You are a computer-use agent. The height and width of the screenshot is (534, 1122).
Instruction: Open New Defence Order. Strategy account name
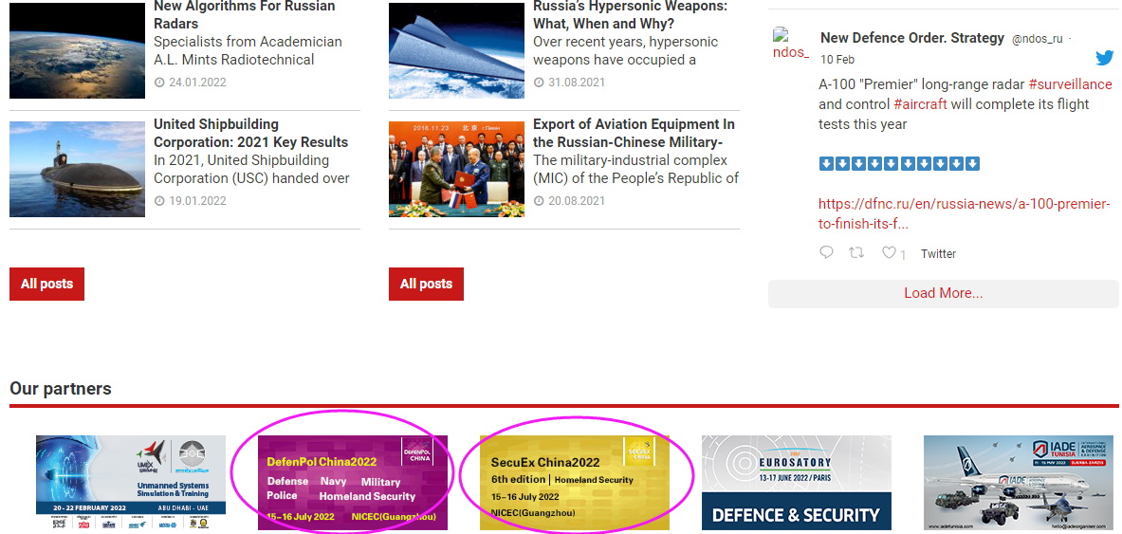pos(911,38)
